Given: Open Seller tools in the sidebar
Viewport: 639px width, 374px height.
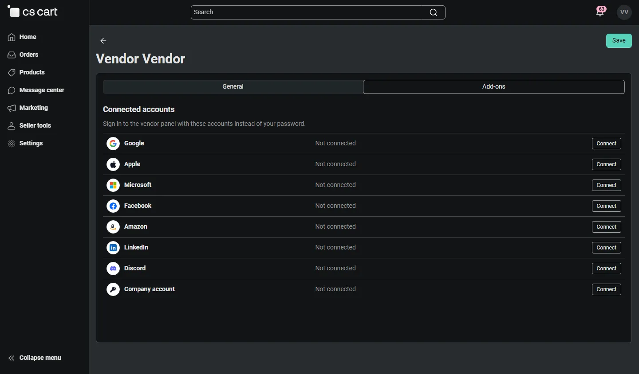Looking at the screenshot, I should (29, 126).
